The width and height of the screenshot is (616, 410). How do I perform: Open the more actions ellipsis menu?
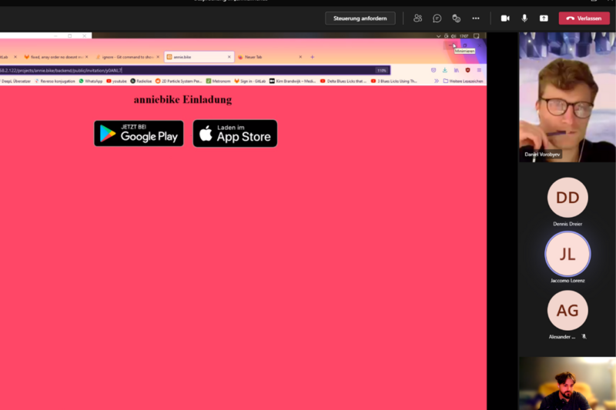[x=476, y=18]
